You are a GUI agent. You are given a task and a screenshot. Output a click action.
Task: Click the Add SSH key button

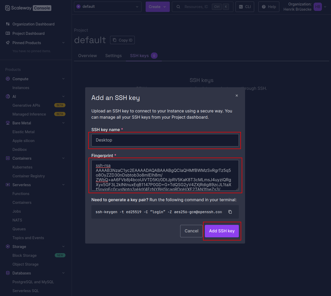(222, 231)
